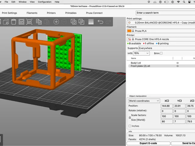Check the Inches checkbox

[x=130, y=126]
